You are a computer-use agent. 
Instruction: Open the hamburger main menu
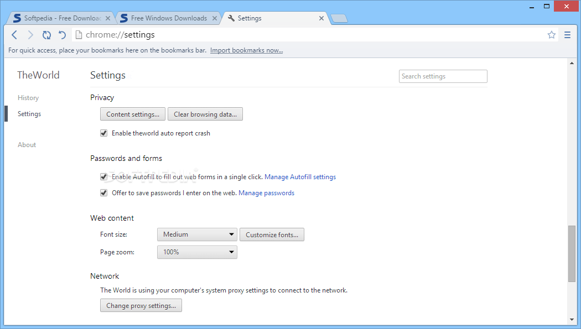pos(567,35)
